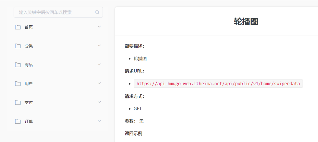The image size is (318, 142).
Task: Click the GET request method text
Action: click(x=138, y=109)
